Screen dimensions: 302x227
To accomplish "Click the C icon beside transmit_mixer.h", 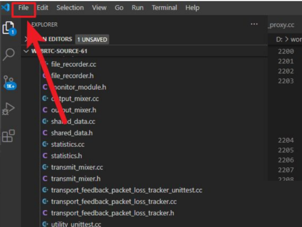I will click(x=45, y=178).
